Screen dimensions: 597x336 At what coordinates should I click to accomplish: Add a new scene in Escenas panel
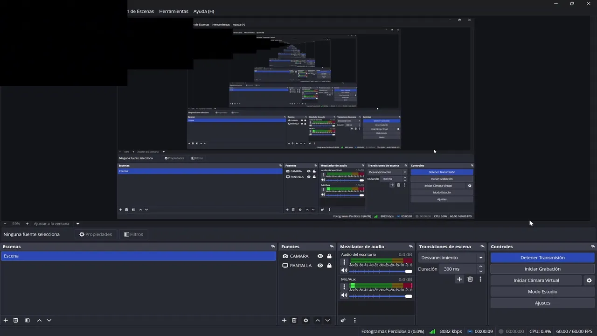6,320
